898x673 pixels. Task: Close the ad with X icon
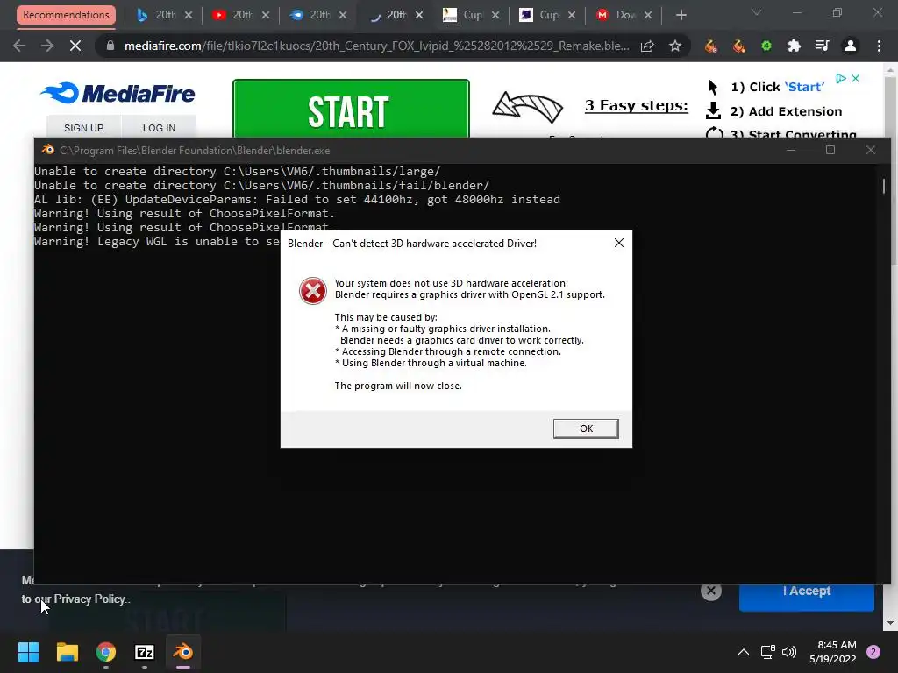tap(856, 78)
